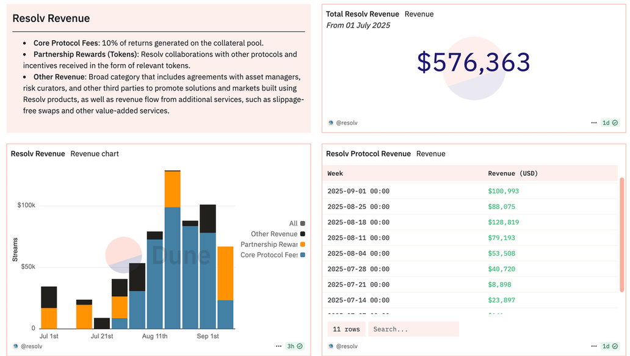
Task: Select the 2025-08-04 00:00 week cell
Action: [x=358, y=253]
